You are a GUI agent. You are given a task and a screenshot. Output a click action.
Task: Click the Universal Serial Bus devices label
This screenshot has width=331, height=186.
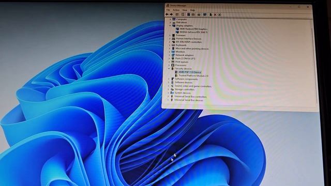pyautogui.click(x=189, y=100)
